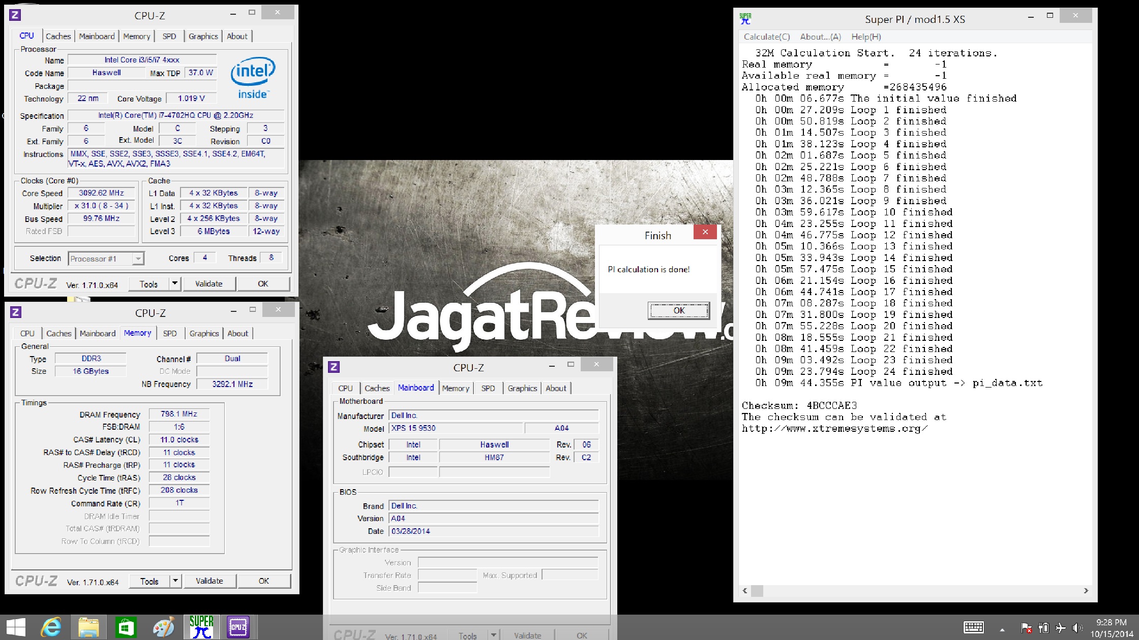Click Tools button in Memory CPU-Z window
The height and width of the screenshot is (640, 1139).
(x=149, y=581)
